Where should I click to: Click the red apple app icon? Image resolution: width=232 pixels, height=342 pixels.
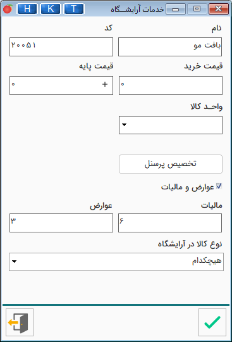tap(8, 9)
